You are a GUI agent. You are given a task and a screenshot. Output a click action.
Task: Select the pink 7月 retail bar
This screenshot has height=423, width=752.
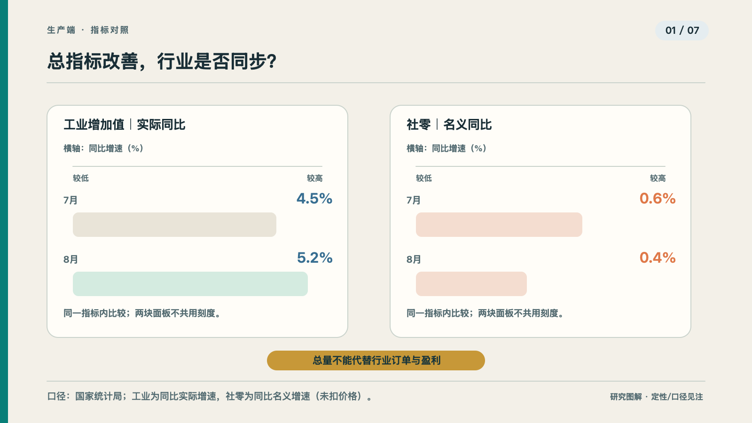click(499, 225)
